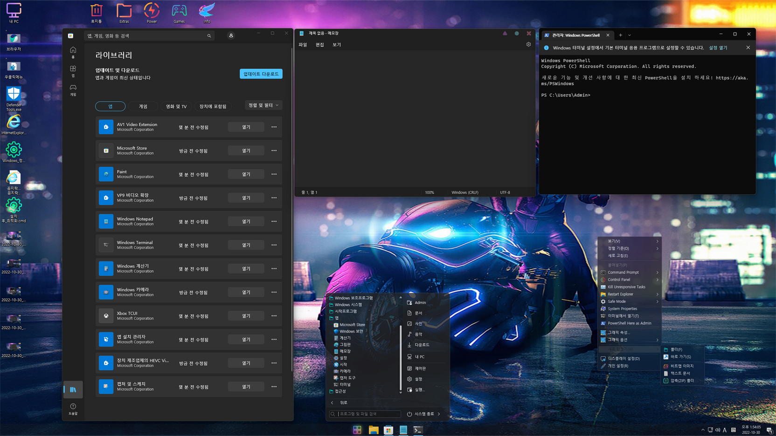This screenshot has height=436, width=776.
Task: Open the 파일 menu in Notepad
Action: point(303,45)
